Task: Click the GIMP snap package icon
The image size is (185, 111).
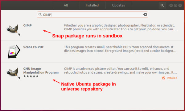Action: 13,30
